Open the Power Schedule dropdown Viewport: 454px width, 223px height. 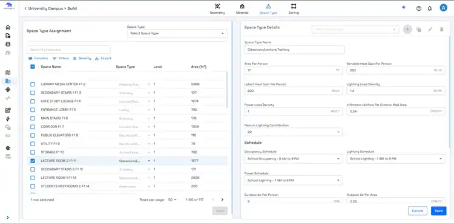pyautogui.click(x=294, y=180)
